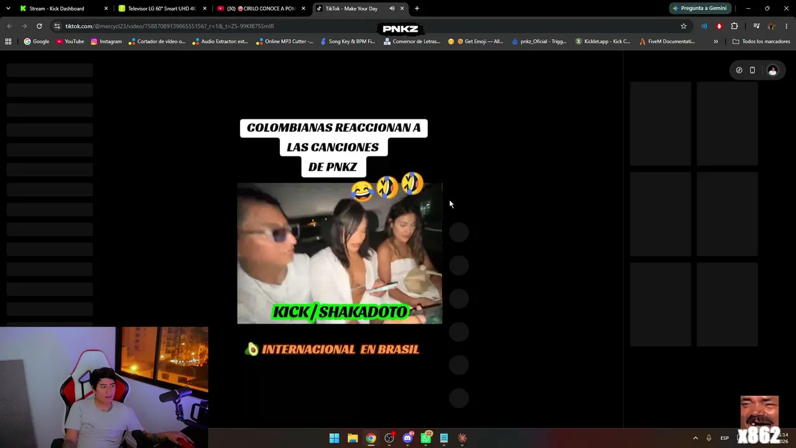
Task: Close the TikTok tab
Action: coord(402,9)
